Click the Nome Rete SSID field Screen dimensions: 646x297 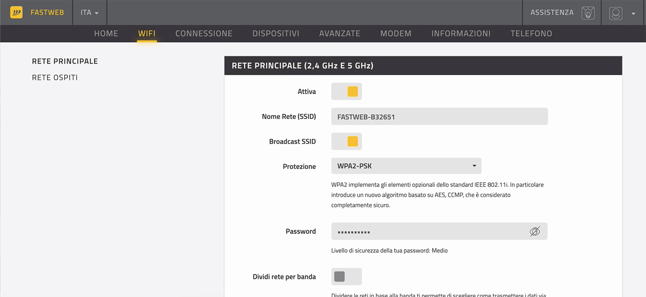pyautogui.click(x=439, y=116)
